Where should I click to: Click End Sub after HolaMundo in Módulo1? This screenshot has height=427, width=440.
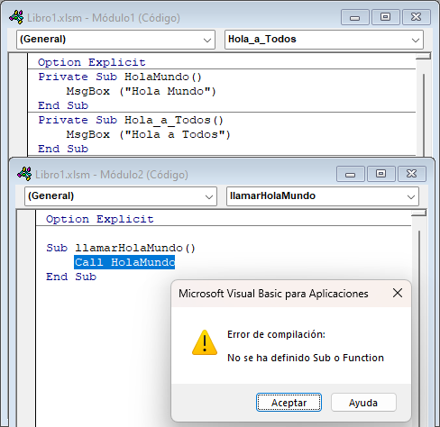pos(63,105)
